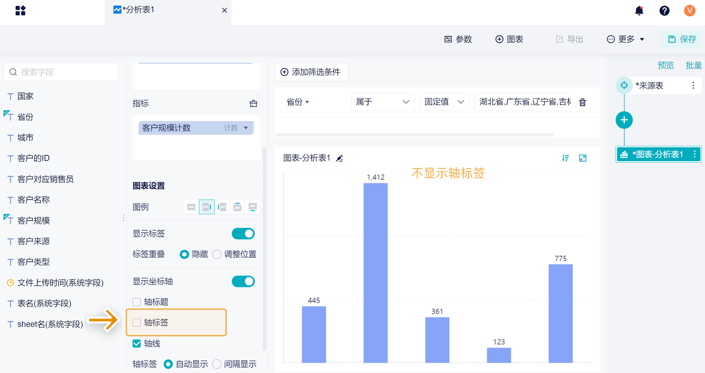Open the 更多 dropdown menu

[625, 39]
